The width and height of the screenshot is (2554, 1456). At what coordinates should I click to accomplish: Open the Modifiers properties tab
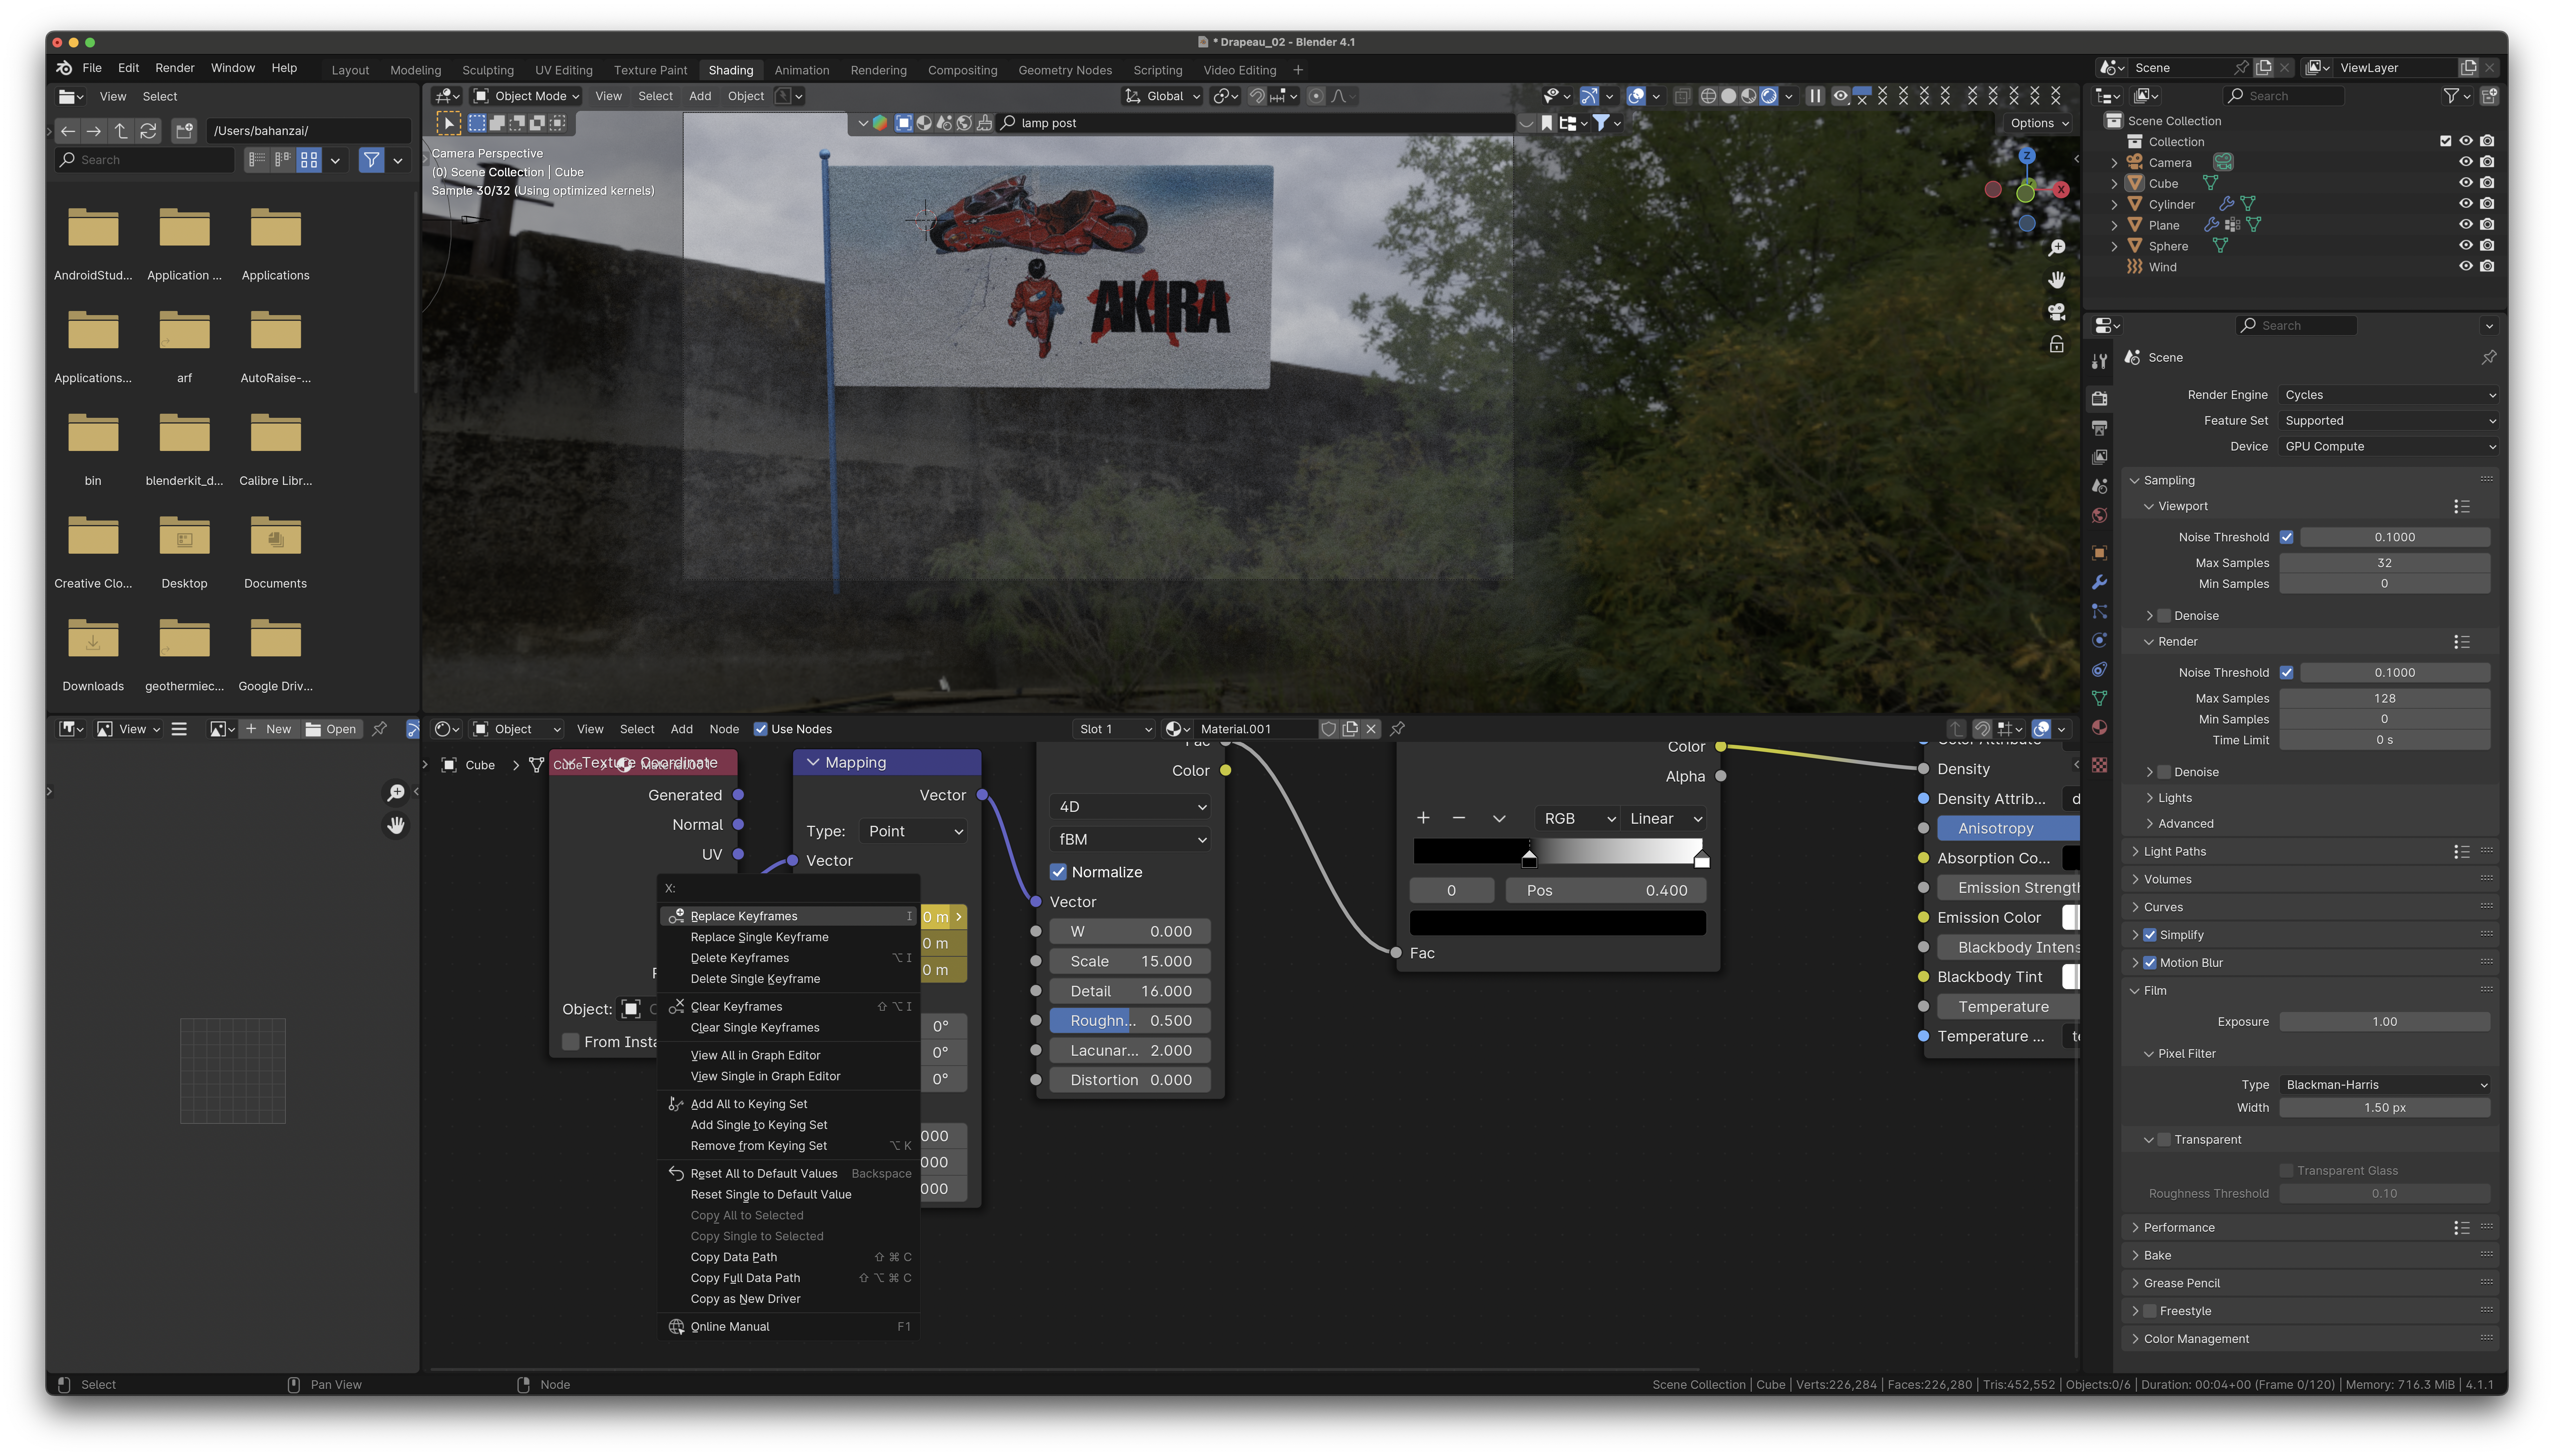[2099, 582]
